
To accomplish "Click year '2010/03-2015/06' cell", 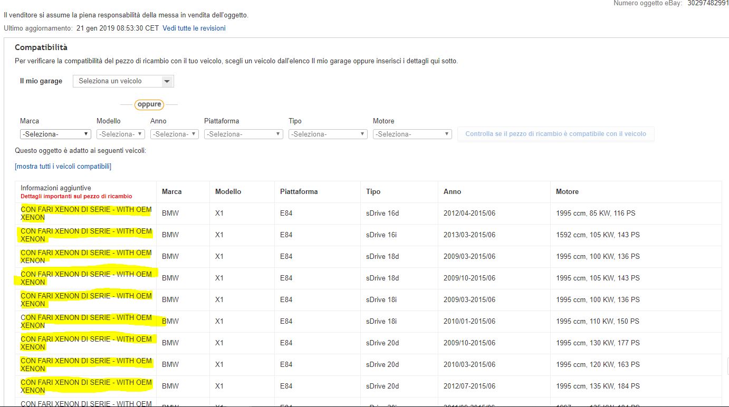I will tap(469, 365).
